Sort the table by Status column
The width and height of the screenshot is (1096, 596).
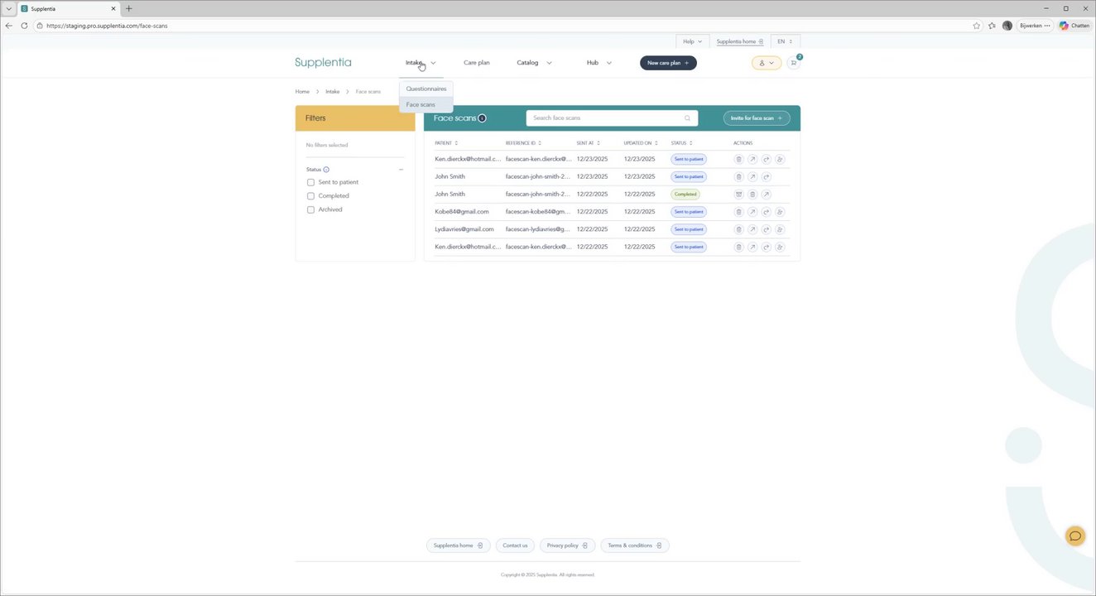click(681, 143)
